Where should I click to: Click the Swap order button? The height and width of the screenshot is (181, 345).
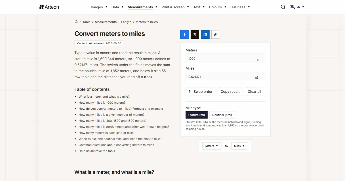[x=200, y=92]
